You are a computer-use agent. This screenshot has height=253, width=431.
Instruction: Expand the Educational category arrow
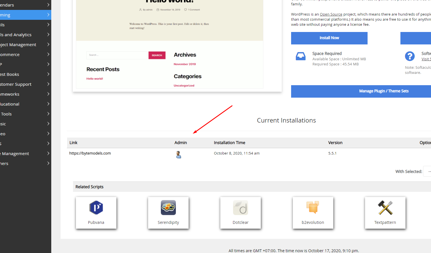point(48,104)
